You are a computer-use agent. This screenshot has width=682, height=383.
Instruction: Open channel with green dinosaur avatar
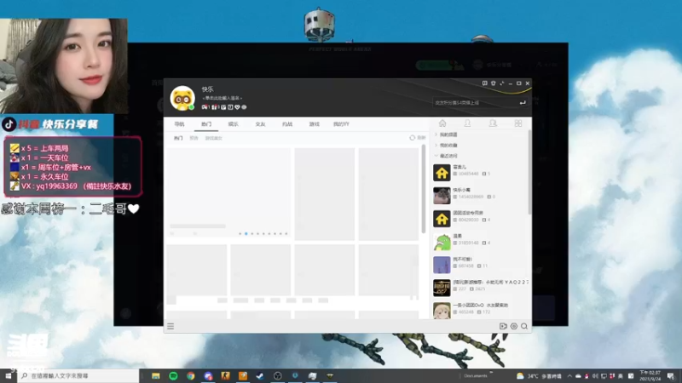pos(480,242)
